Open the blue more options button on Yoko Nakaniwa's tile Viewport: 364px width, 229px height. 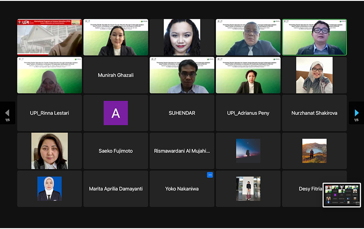pyautogui.click(x=210, y=175)
